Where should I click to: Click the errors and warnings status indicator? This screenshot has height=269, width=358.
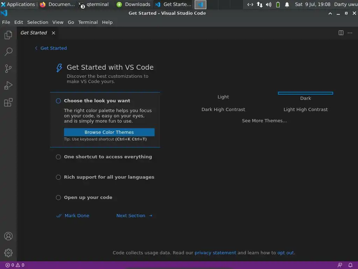point(15,265)
